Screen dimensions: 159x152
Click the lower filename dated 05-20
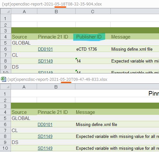click(57, 80)
